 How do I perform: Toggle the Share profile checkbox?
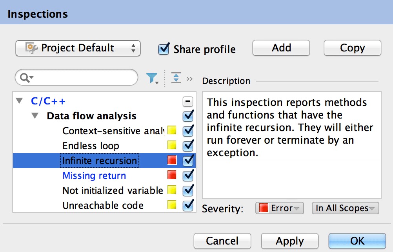pyautogui.click(x=164, y=49)
